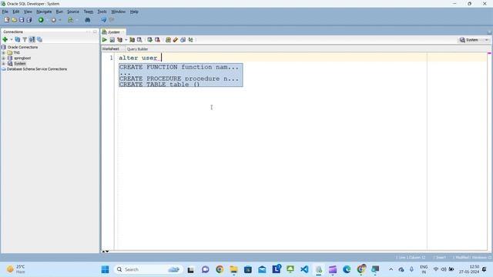Open Visual Studio Code from taskbar
The image size is (493, 277).
(x=304, y=269)
